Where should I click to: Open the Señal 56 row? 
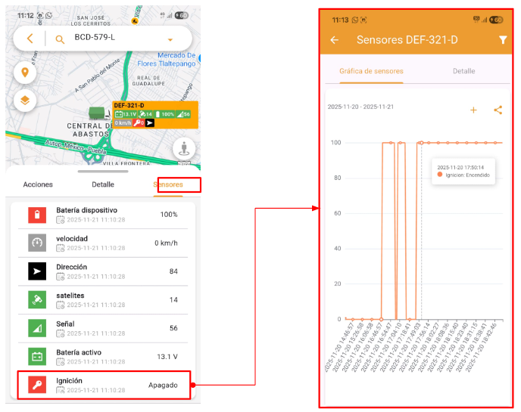point(103,328)
